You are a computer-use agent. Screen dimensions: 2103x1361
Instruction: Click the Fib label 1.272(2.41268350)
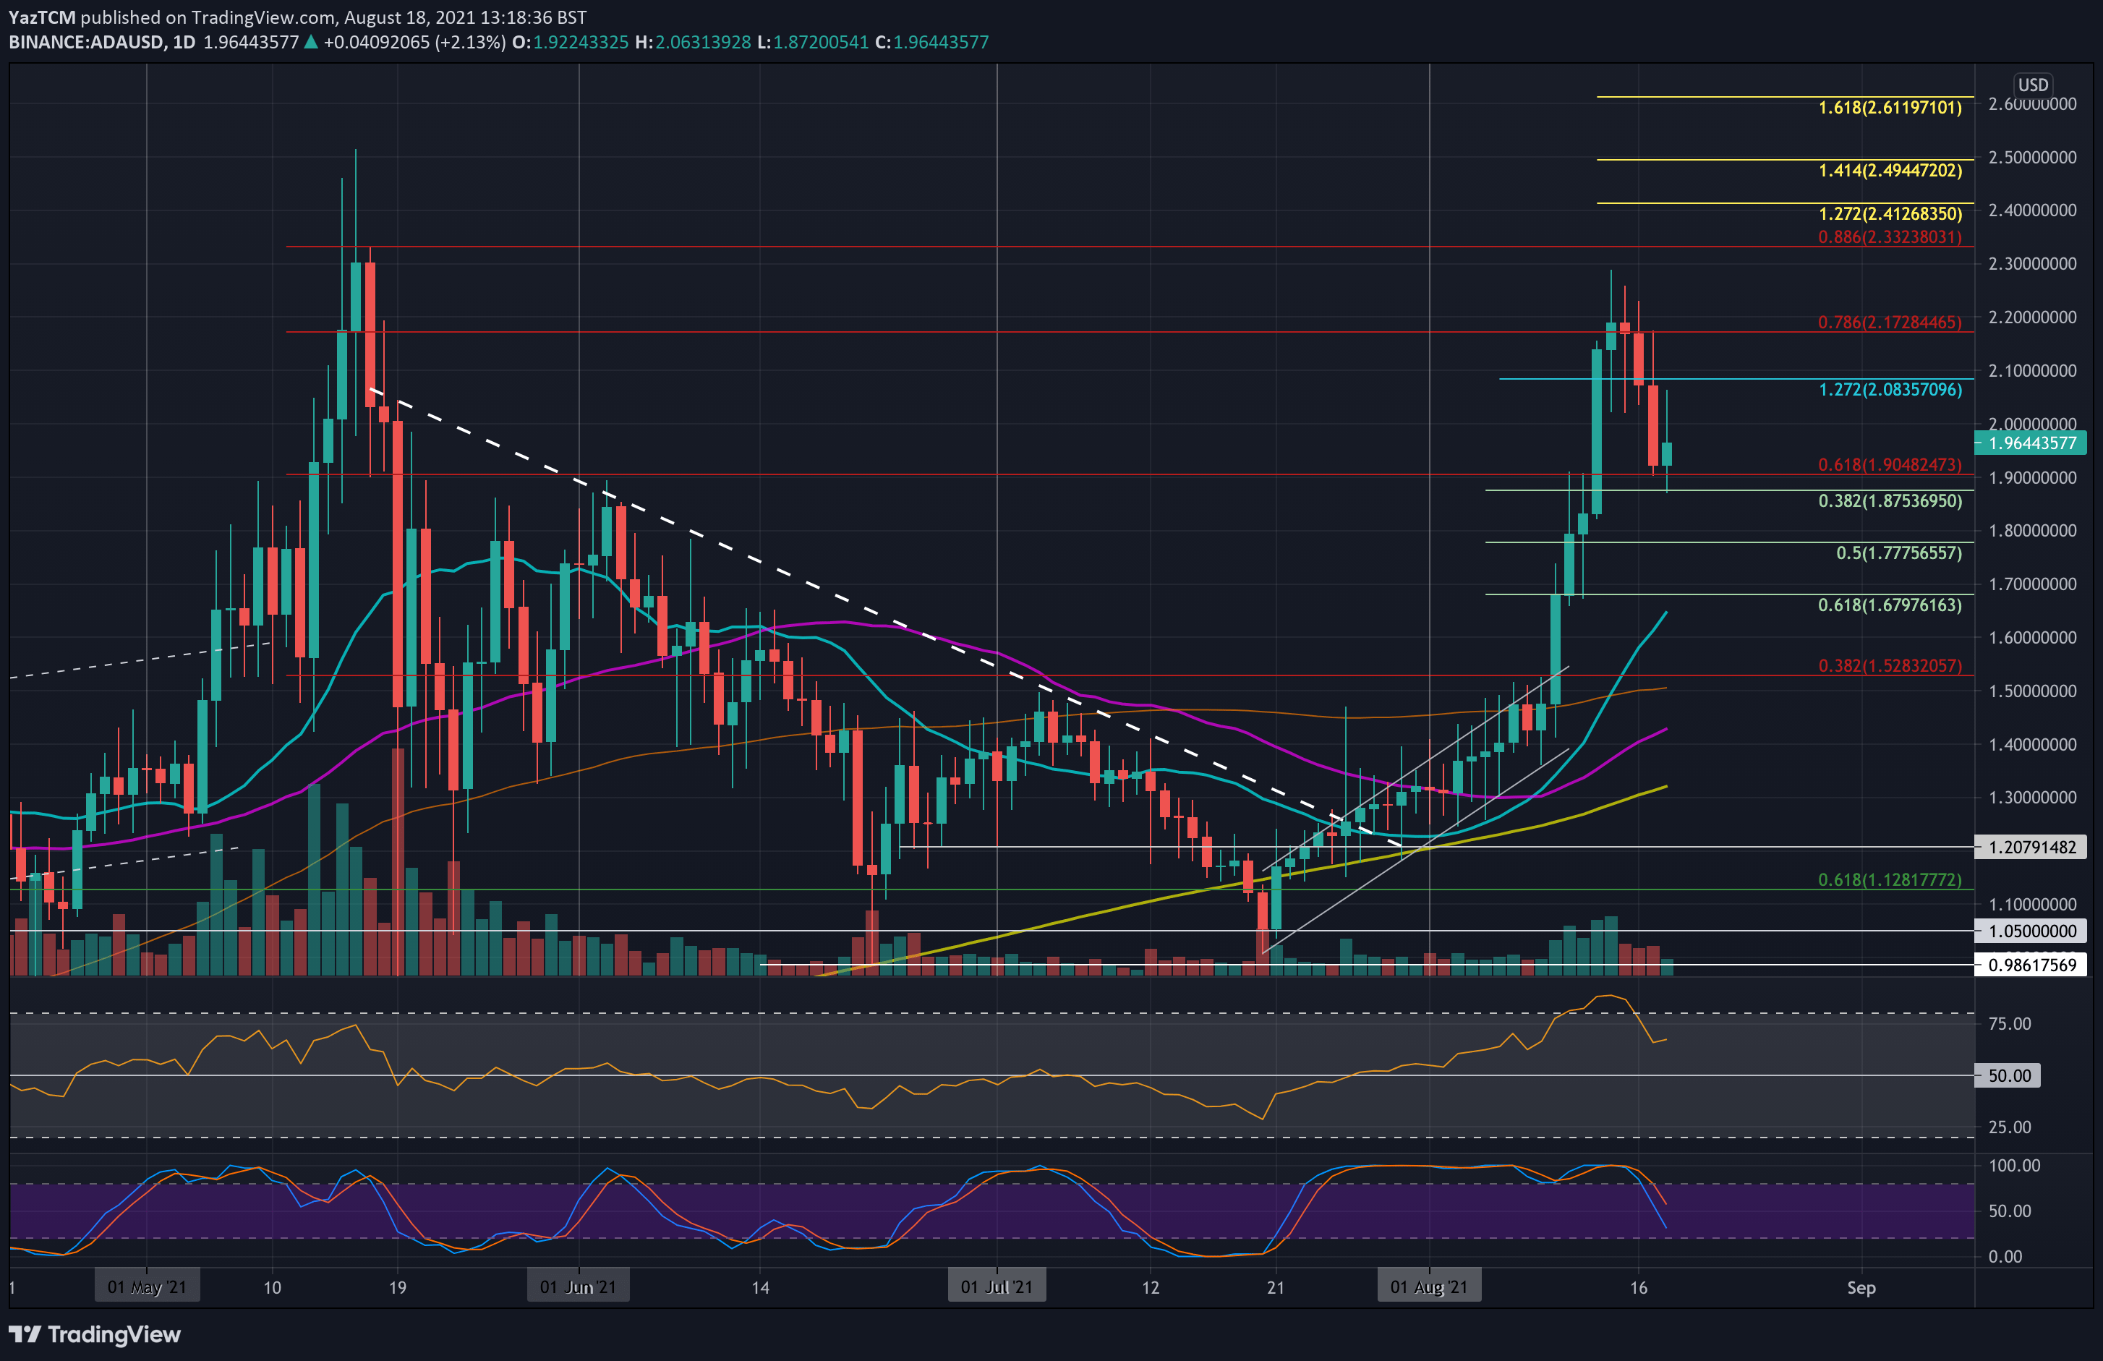point(1889,214)
